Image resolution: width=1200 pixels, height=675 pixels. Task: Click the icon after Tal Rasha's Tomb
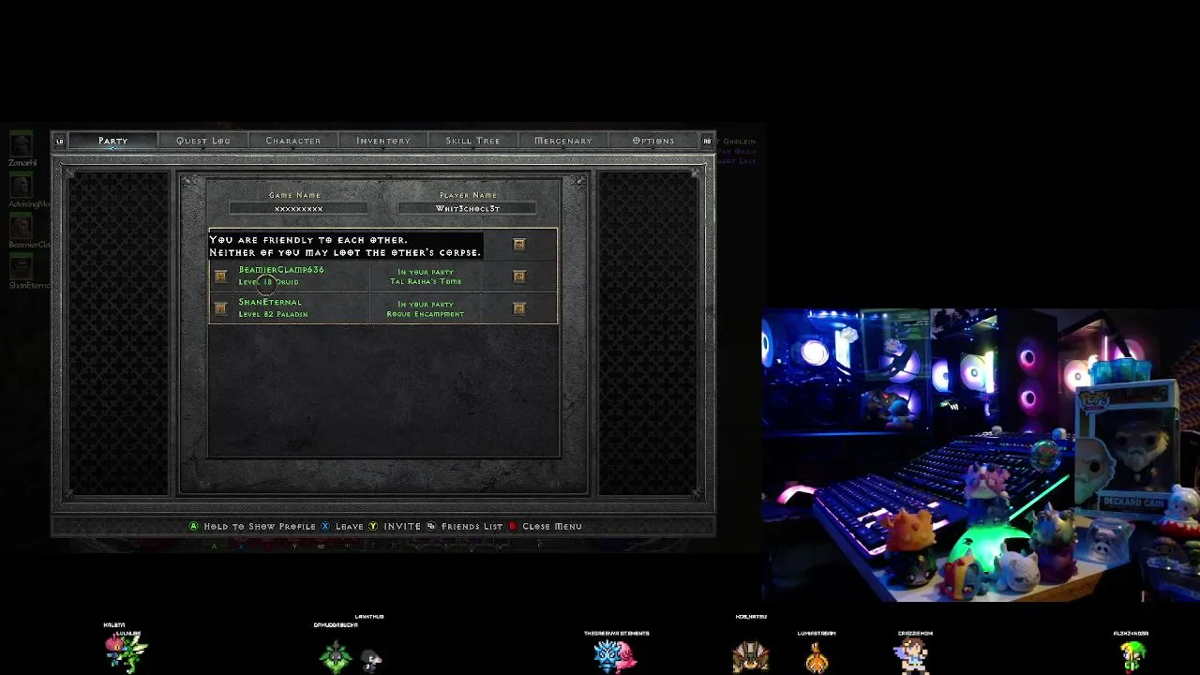519,277
